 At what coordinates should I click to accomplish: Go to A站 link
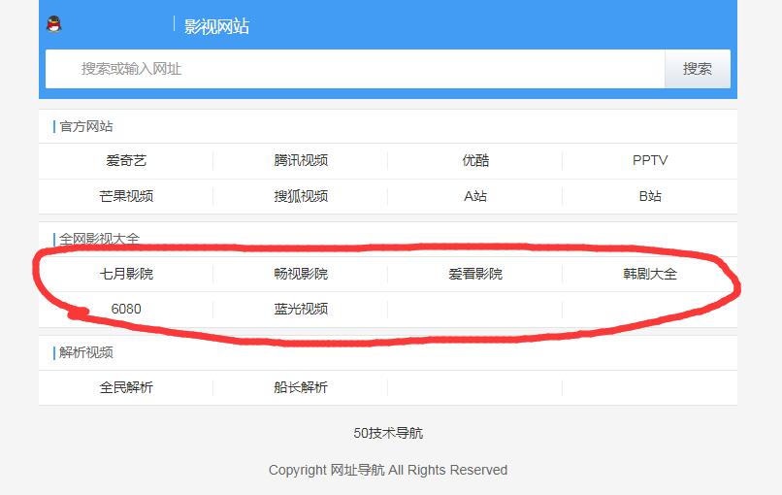point(475,196)
